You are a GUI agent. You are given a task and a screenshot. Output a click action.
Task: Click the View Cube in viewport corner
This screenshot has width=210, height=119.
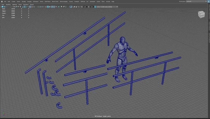coord(201,15)
